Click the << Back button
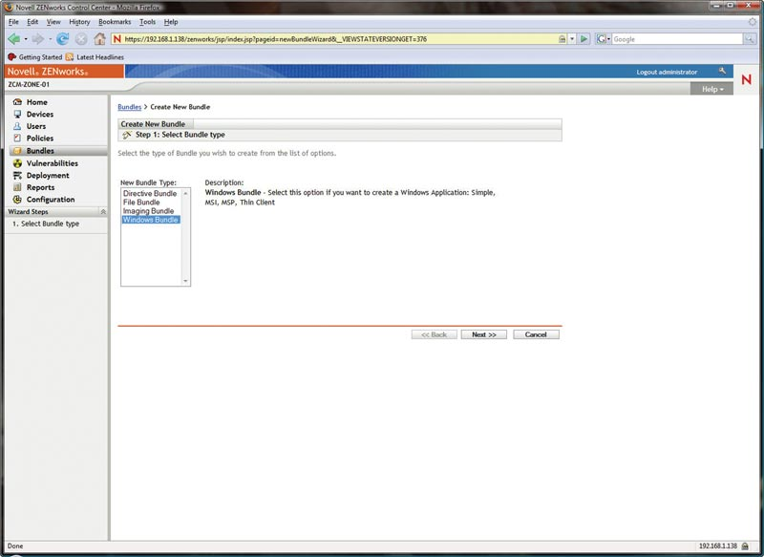Screen dimensions: 764x557 pyautogui.click(x=435, y=334)
